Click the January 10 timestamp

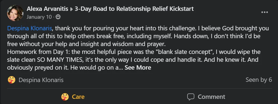tap(39, 17)
